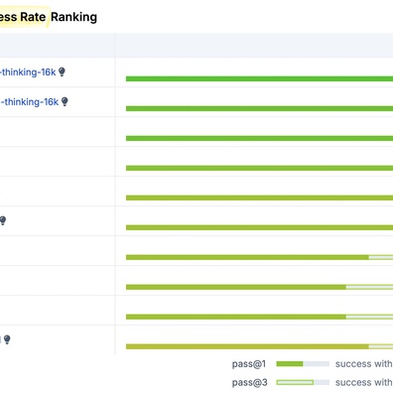Select the top-ranked model's green success bar

259,78
